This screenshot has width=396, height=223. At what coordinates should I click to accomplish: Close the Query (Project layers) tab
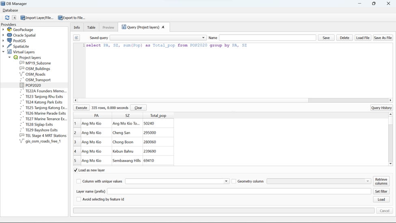click(x=163, y=27)
